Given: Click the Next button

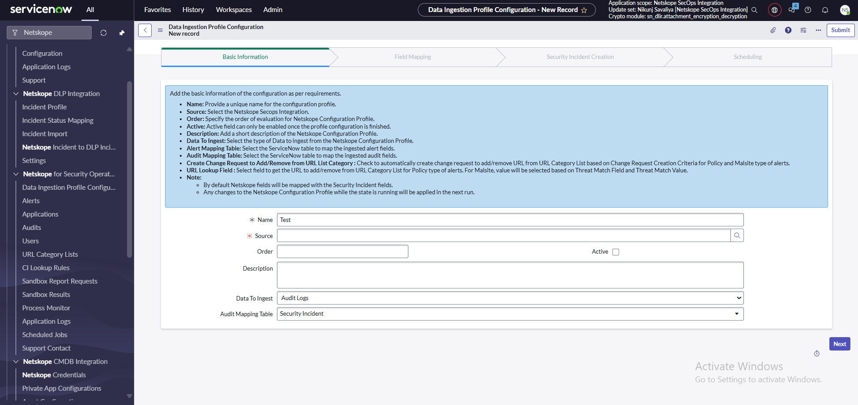Looking at the screenshot, I should pyautogui.click(x=840, y=344).
